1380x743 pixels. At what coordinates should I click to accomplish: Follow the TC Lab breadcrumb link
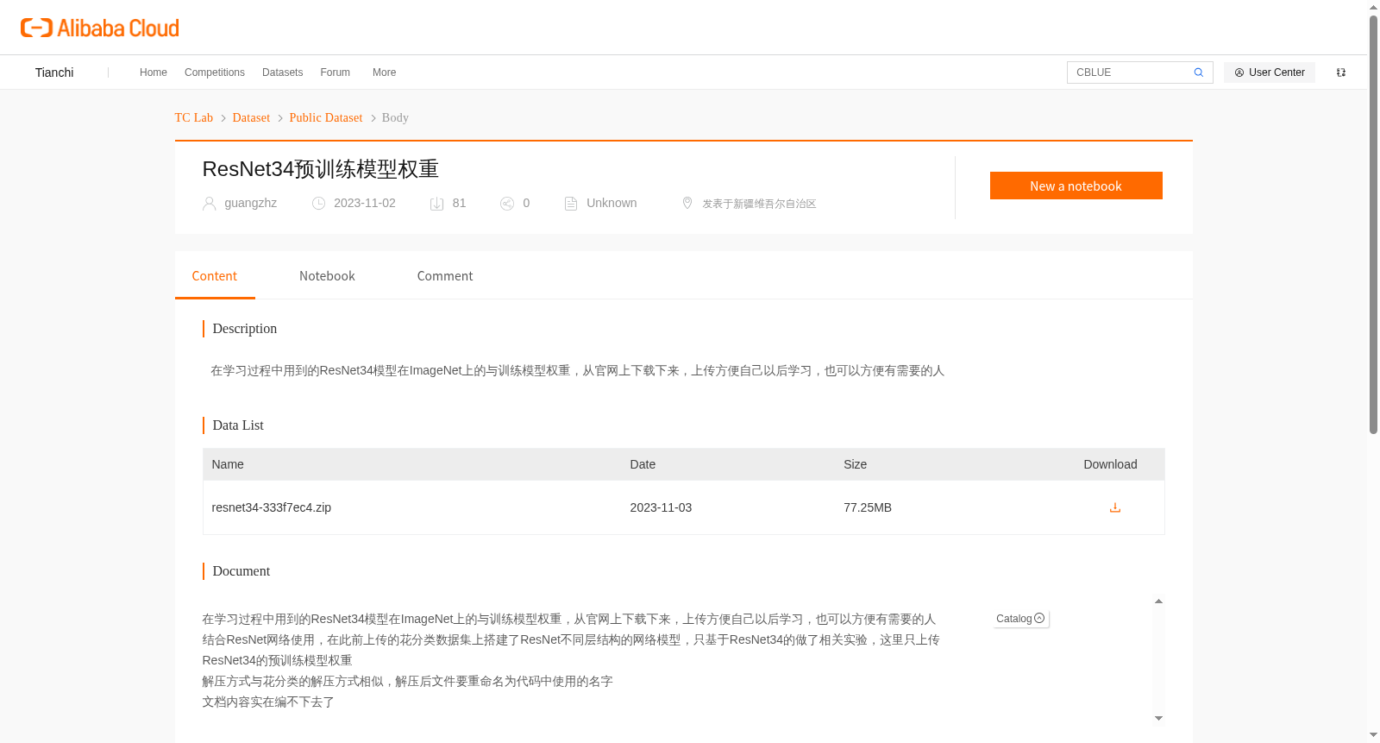tap(194, 117)
